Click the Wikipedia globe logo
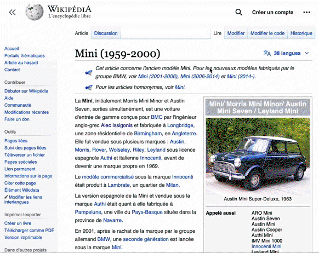319x253 pixels. 35,13
